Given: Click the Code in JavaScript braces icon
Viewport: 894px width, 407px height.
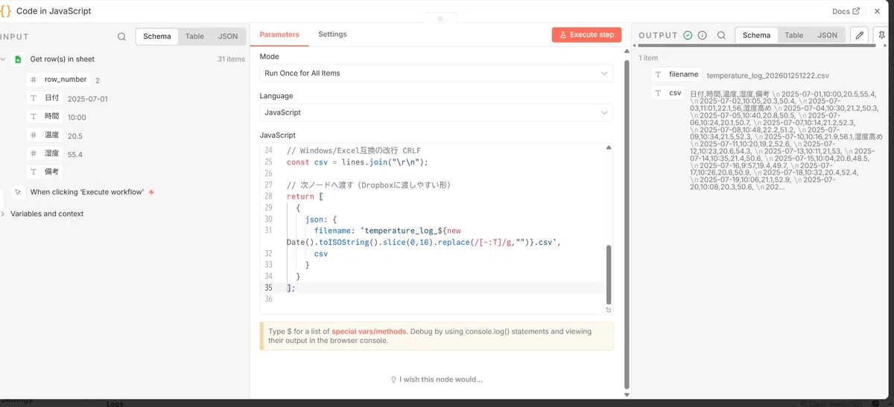Looking at the screenshot, I should pyautogui.click(x=6, y=12).
